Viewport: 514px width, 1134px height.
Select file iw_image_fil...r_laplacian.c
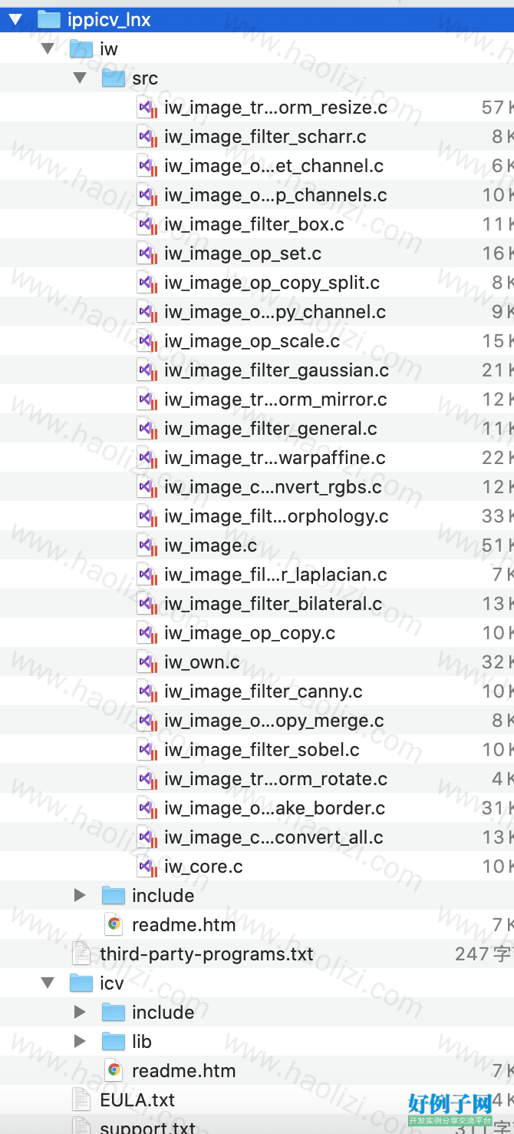275,575
